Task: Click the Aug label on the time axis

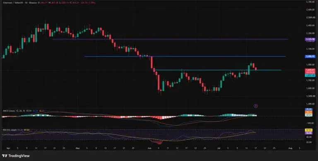Action: click(x=290, y=148)
